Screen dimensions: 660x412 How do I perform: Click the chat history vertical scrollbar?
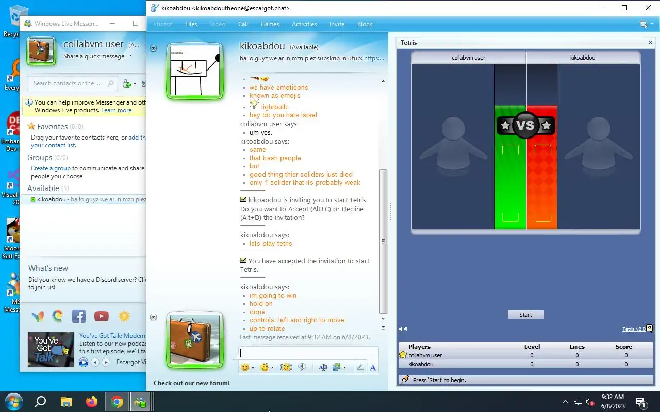[383, 242]
